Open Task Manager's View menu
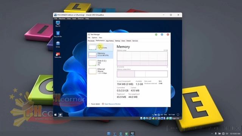This screenshot has height=136, width=242. (x=101, y=38)
